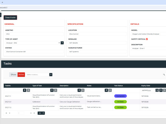Click the Model field Oxygen and Carbon Dioxide Analyser
Screen dimensions: 166x124
148,34
